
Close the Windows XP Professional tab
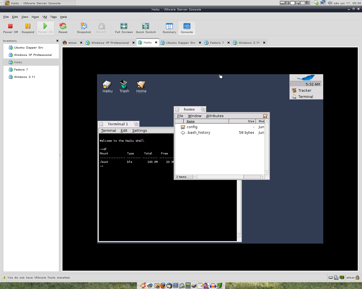pyautogui.click(x=133, y=43)
